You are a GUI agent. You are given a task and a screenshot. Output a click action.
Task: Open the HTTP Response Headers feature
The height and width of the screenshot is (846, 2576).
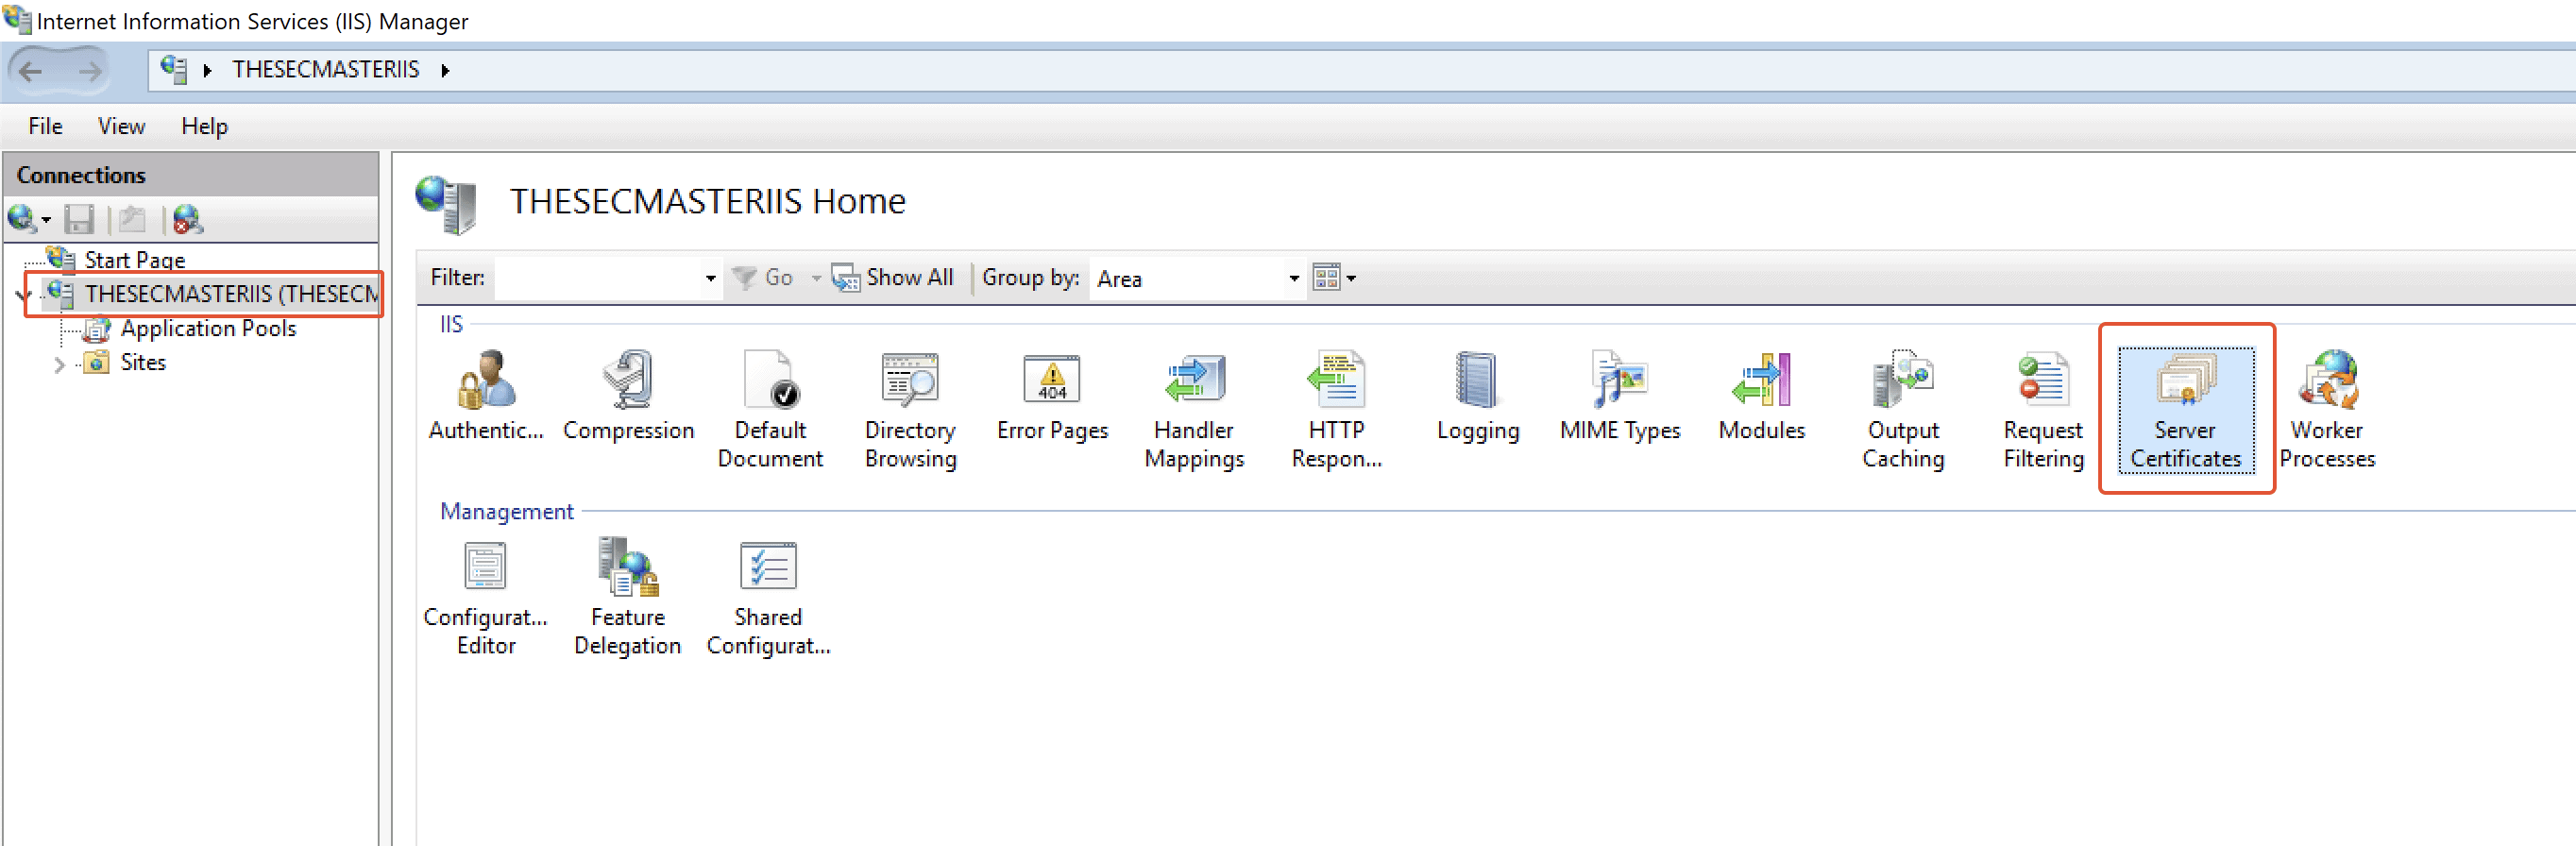coord(1336,410)
